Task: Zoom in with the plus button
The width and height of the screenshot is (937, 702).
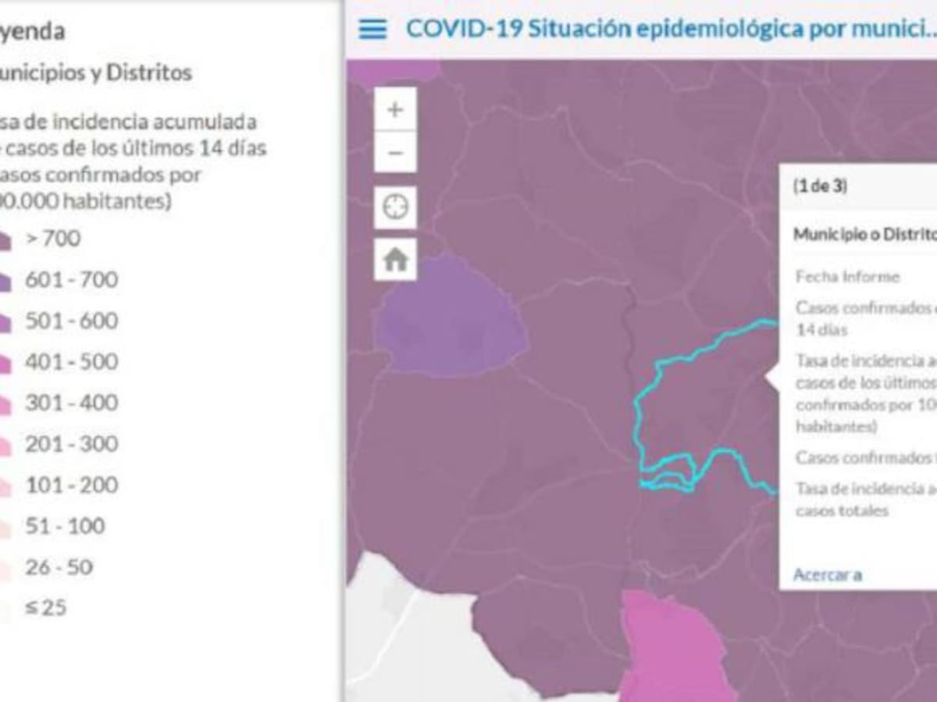Action: point(395,110)
